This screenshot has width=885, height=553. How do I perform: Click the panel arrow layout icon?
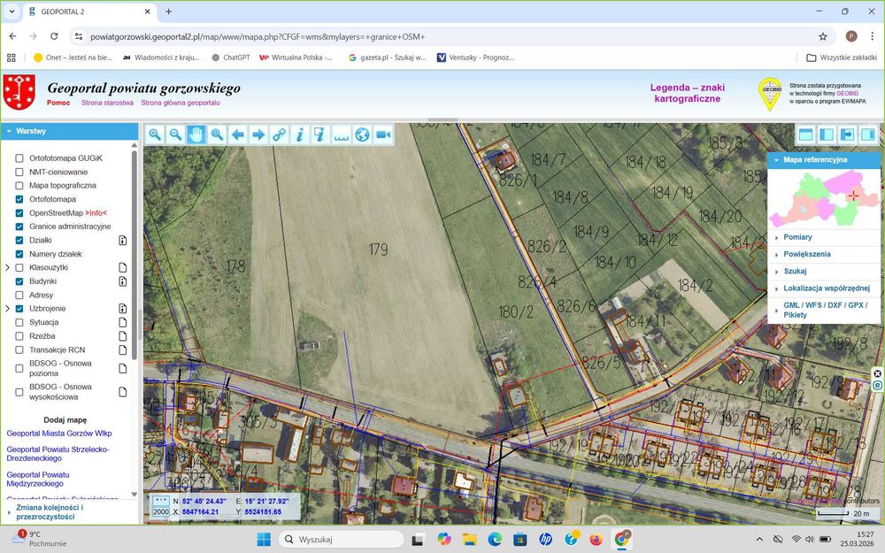847,134
